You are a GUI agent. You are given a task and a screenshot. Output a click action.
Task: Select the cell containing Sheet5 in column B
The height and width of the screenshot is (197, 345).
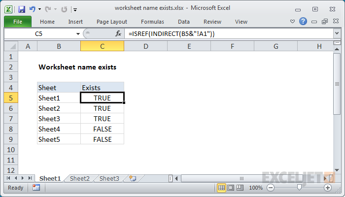click(59, 139)
